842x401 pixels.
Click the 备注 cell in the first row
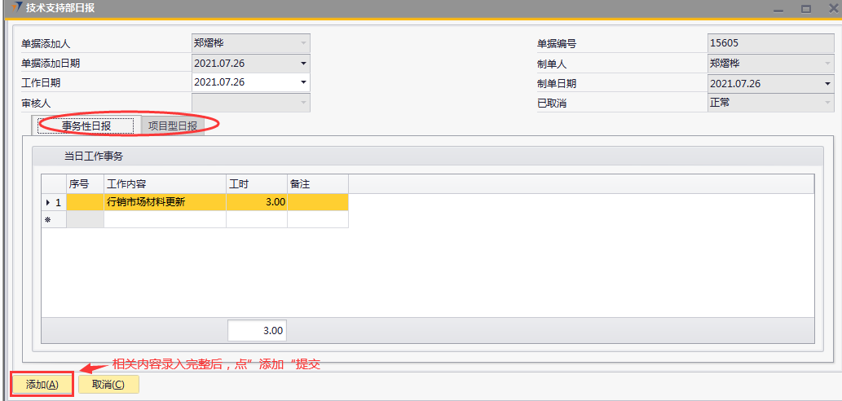tap(317, 202)
